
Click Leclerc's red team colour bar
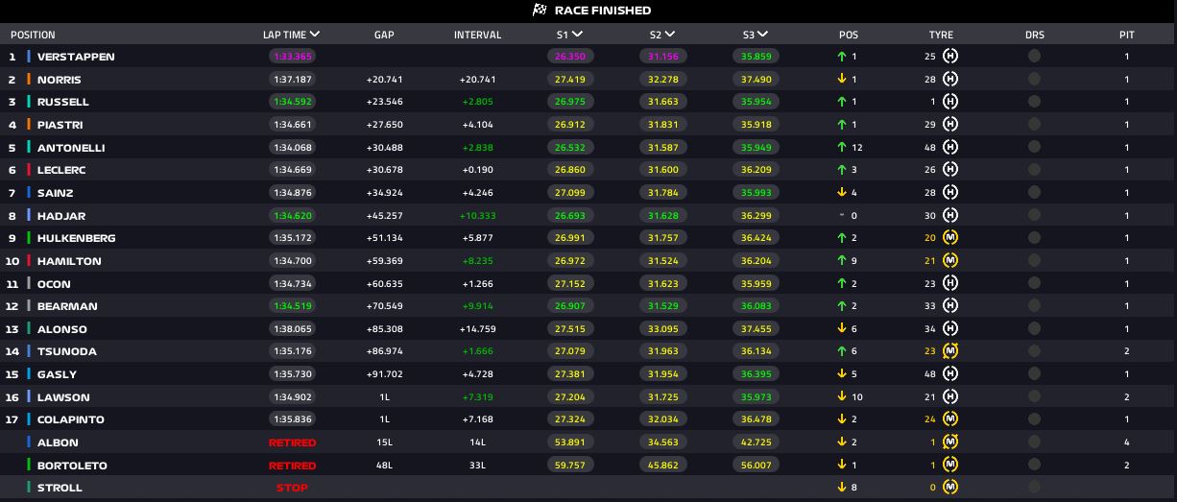coord(29,170)
